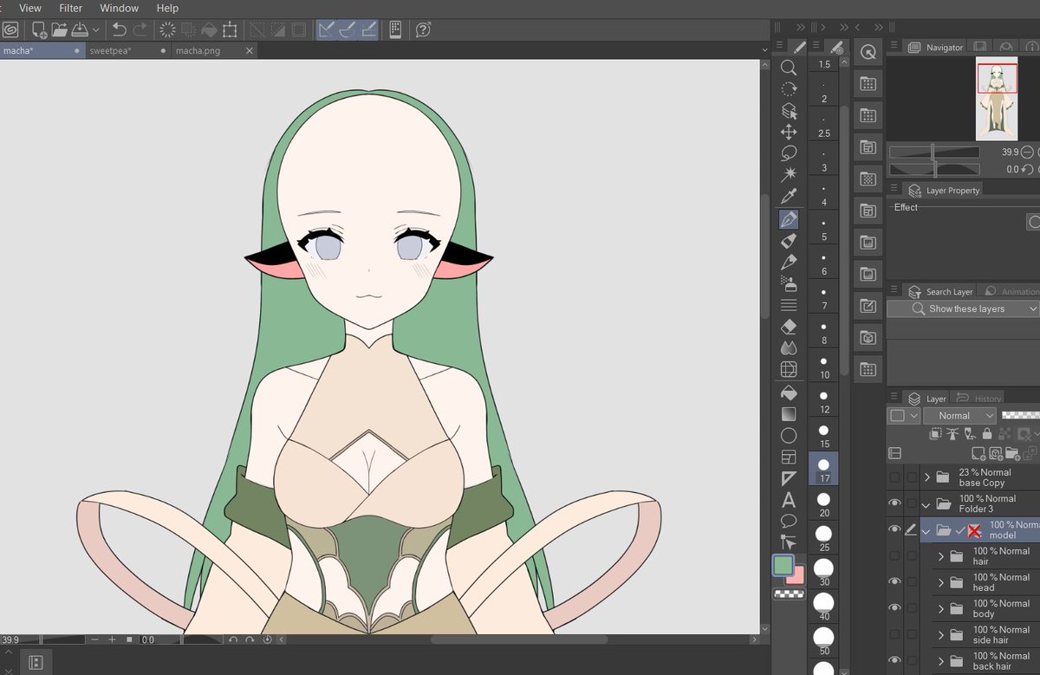Select the Eraser tool
1040x675 pixels.
(789, 326)
